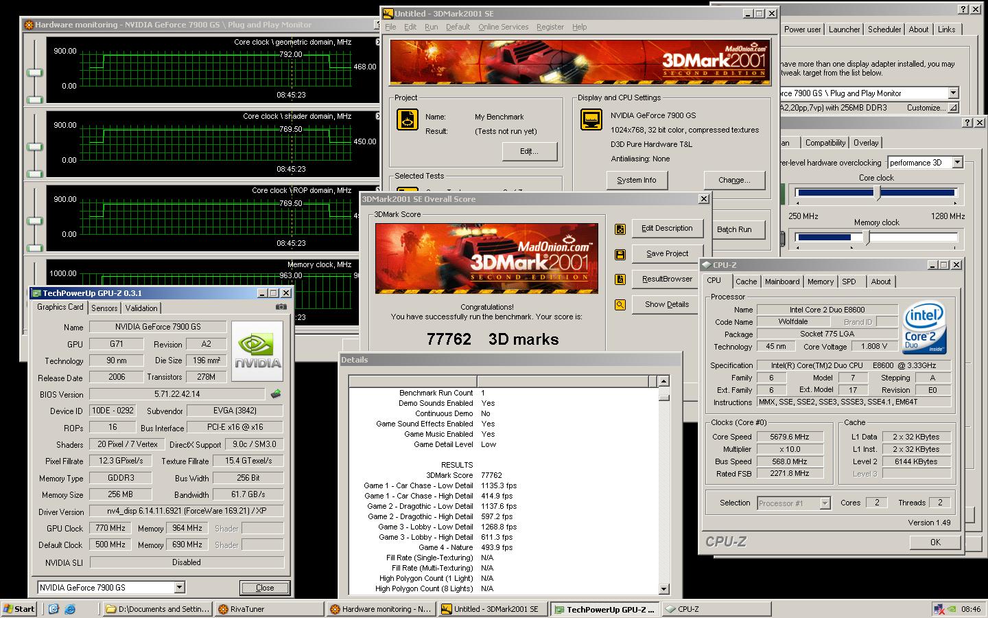Click the BIOS Version field in GPU-Z
988x618 pixels.
pyautogui.click(x=177, y=394)
